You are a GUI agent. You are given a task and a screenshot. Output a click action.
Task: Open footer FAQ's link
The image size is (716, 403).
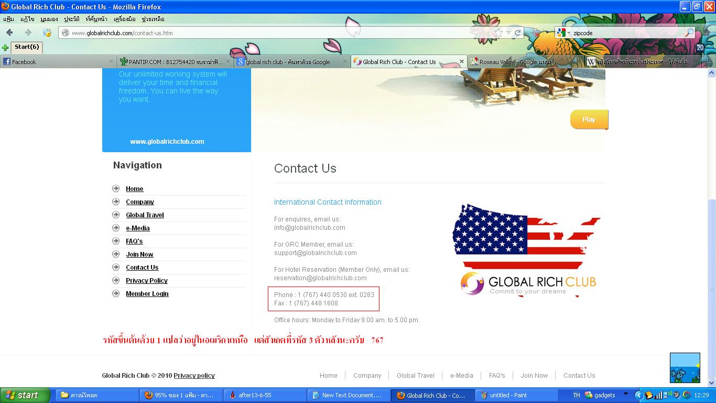pos(497,376)
